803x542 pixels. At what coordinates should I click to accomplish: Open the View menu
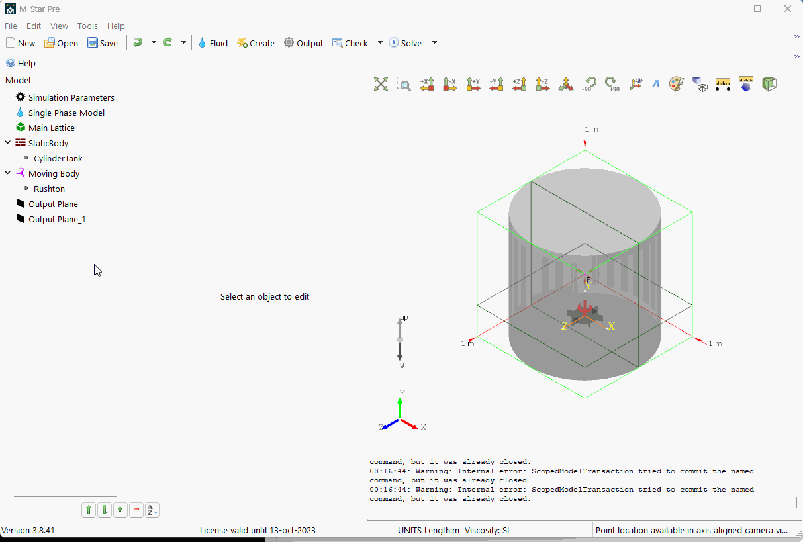(59, 26)
